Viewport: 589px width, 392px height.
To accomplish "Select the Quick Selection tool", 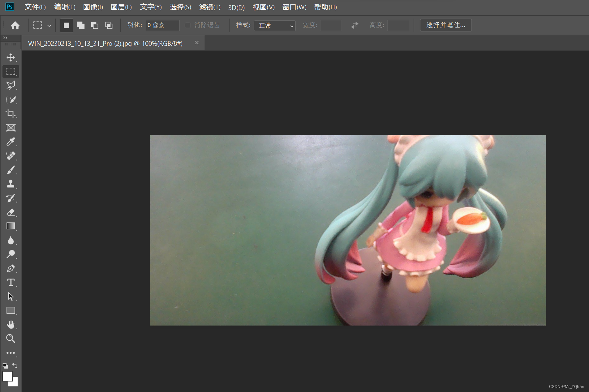I will (11, 100).
